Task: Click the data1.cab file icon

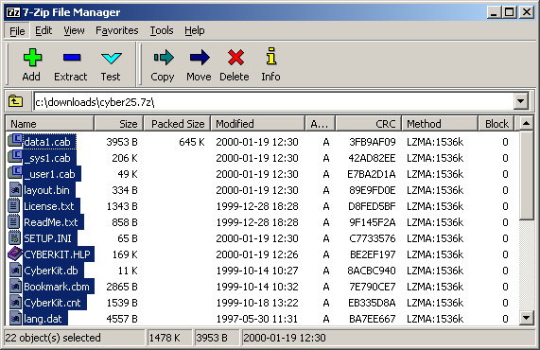Action: point(15,141)
